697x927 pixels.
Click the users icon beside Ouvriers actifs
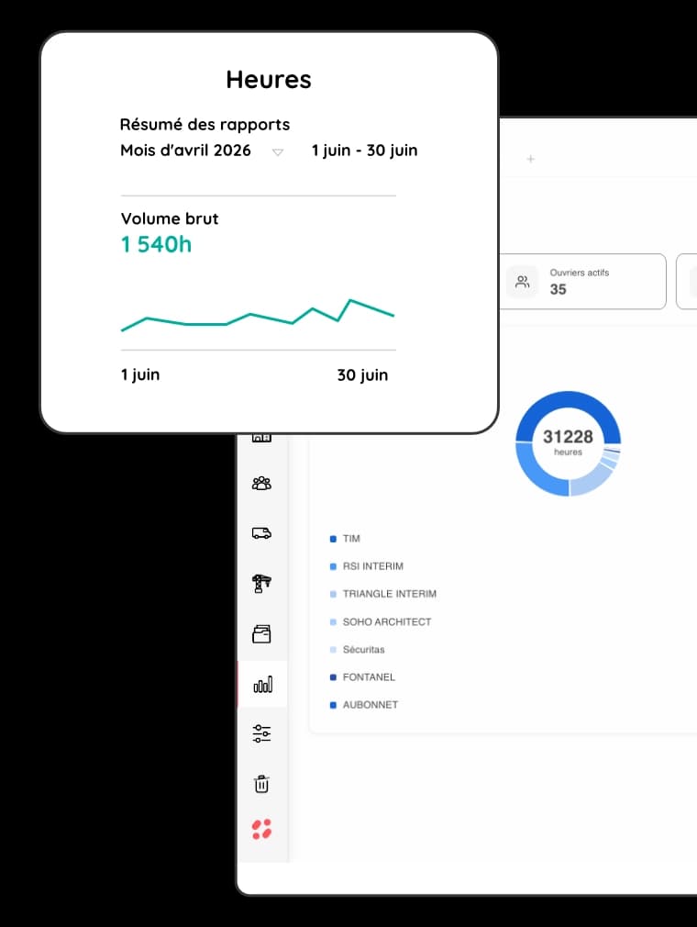click(x=522, y=282)
